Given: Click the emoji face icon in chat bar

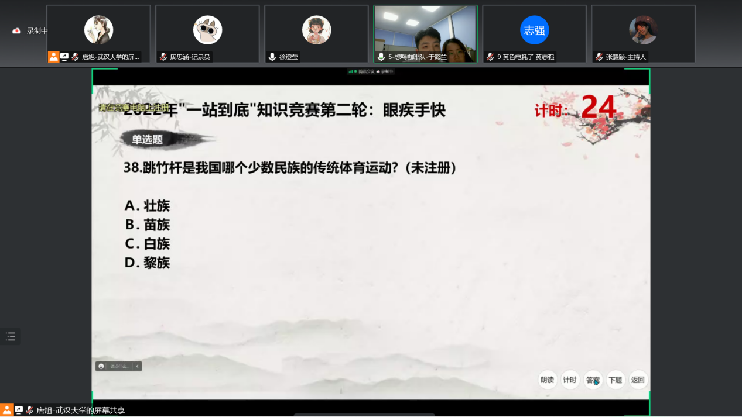Looking at the screenshot, I should tap(101, 366).
